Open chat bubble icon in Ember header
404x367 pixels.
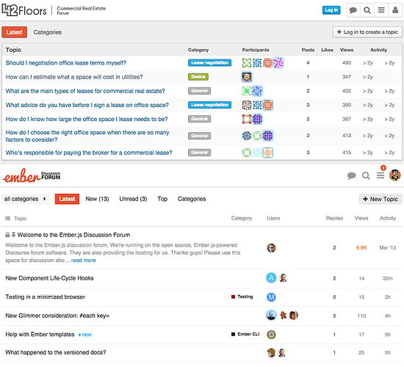(351, 176)
